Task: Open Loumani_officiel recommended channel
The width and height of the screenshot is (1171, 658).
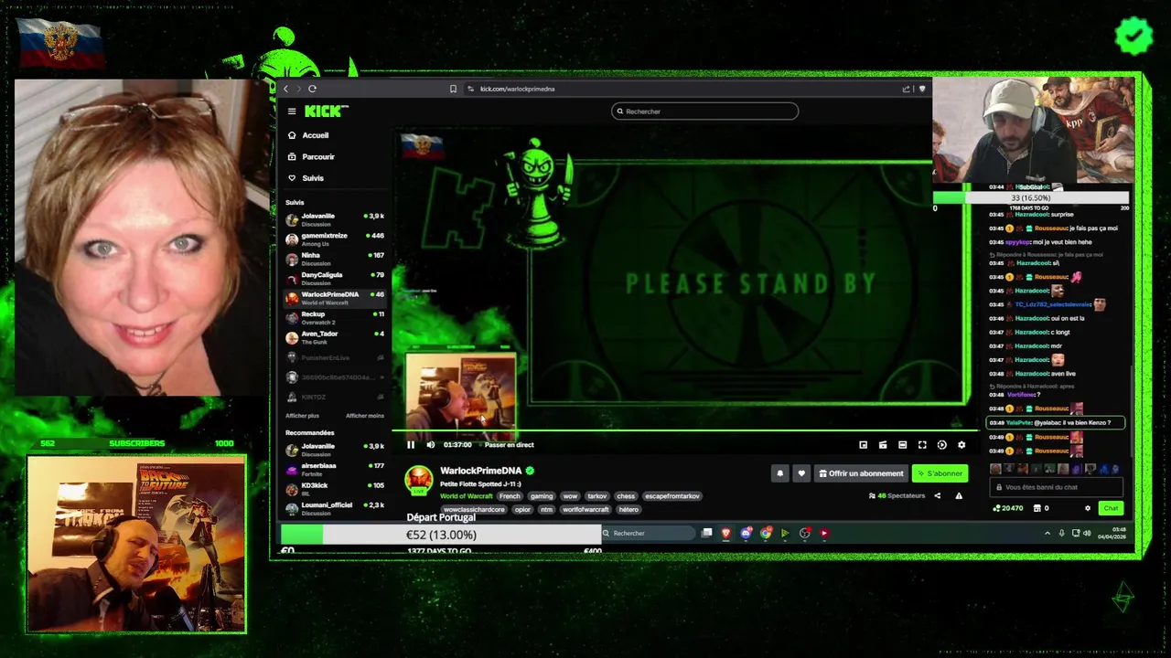Action: click(x=335, y=509)
